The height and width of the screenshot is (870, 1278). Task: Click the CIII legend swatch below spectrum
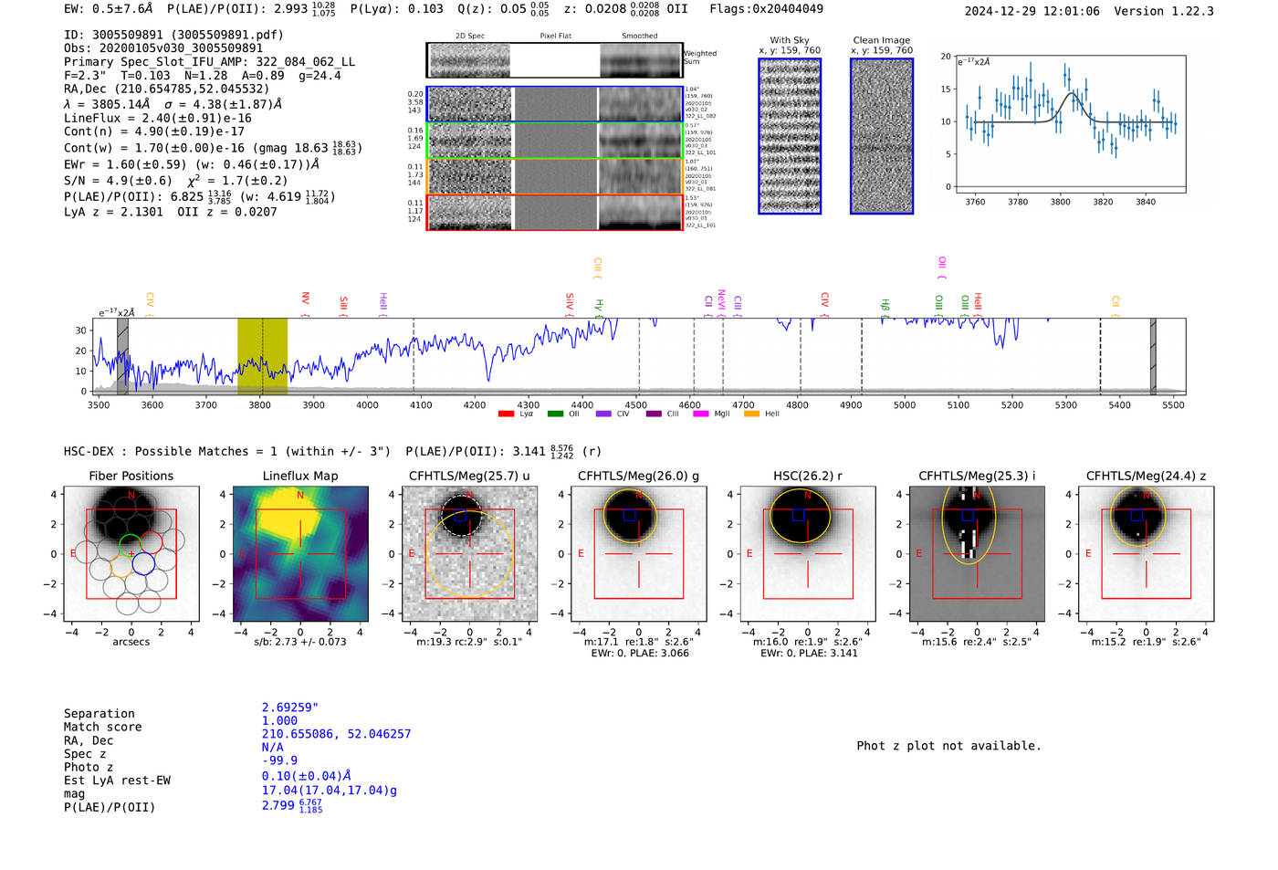click(x=654, y=414)
